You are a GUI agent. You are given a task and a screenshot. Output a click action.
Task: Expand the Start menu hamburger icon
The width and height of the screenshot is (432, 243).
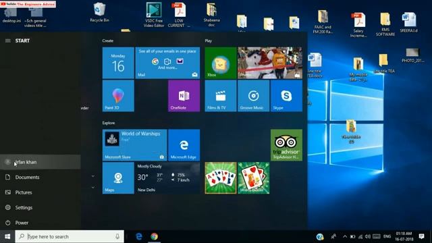pos(8,40)
